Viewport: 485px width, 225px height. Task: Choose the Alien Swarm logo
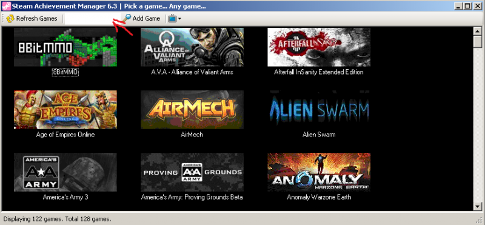coord(319,110)
